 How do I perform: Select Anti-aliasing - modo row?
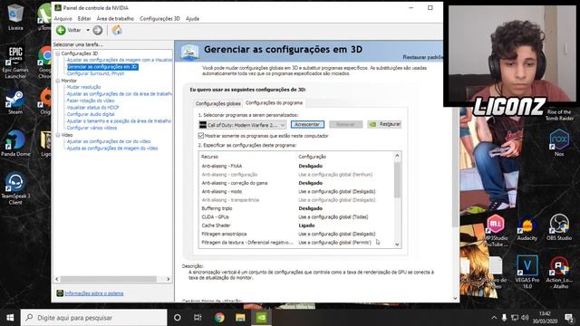tap(296, 191)
